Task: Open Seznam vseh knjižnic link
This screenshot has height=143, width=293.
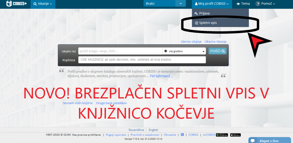Action: [x=78, y=103]
